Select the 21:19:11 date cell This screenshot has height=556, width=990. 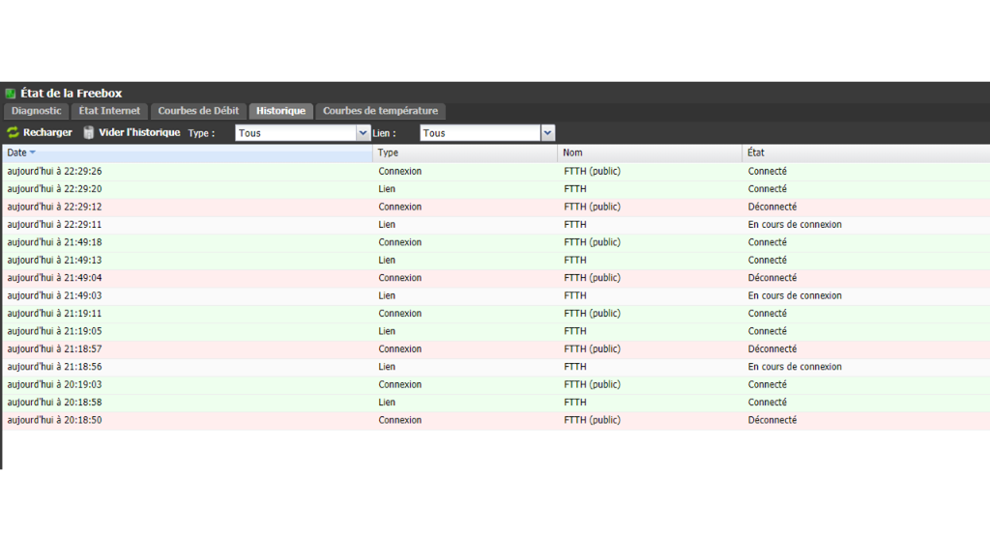coord(54,314)
